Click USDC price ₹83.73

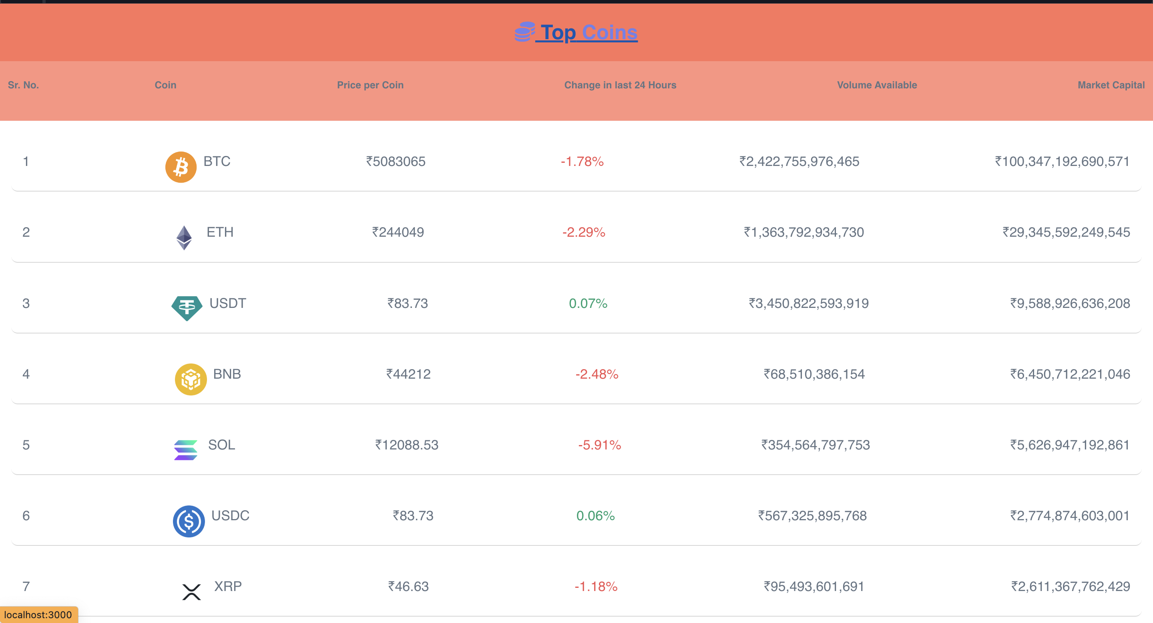[x=413, y=515]
